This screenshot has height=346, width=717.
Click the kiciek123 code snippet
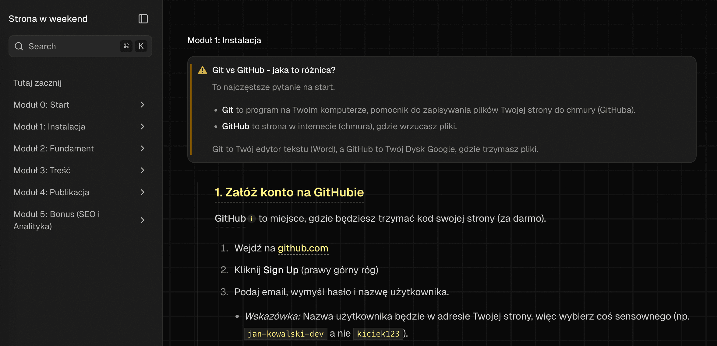[x=378, y=334]
